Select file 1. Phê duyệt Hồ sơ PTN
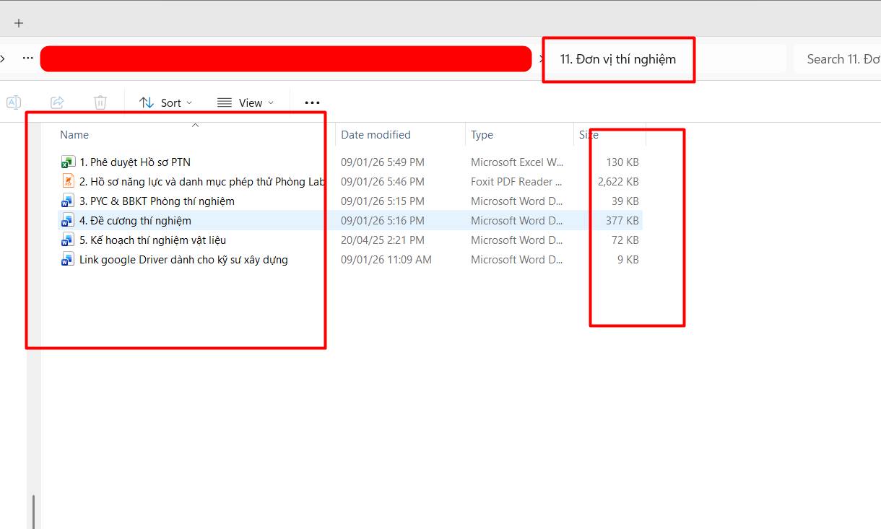 (x=135, y=162)
